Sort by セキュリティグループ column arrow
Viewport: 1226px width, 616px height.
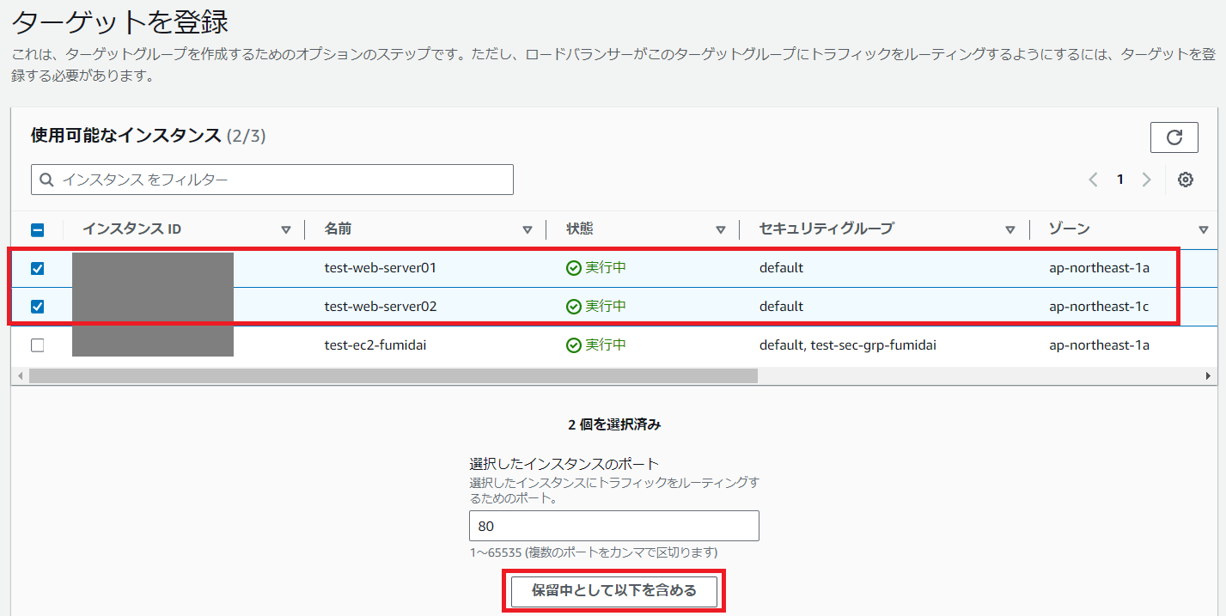coord(1010,230)
